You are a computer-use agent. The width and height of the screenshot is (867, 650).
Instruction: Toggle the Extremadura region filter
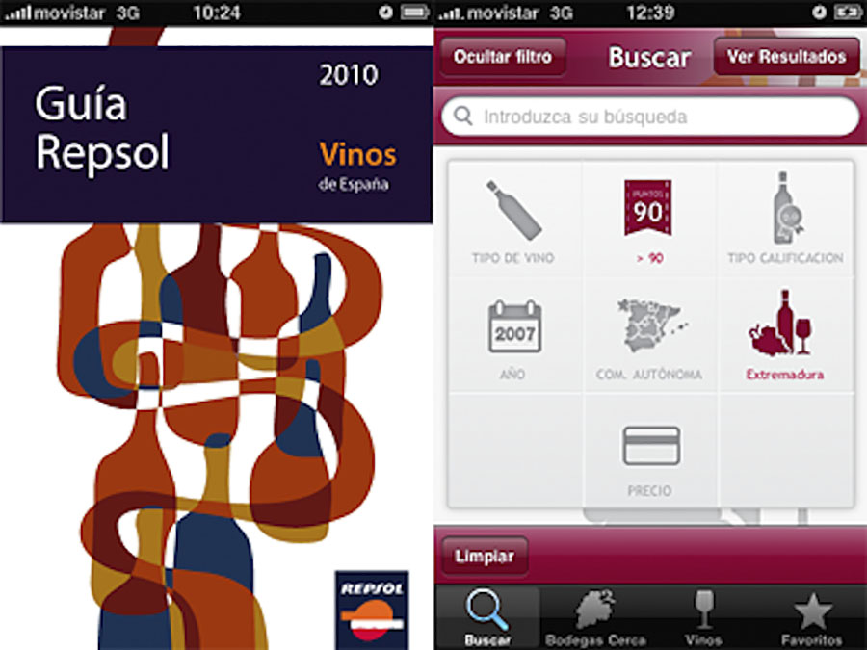point(785,337)
